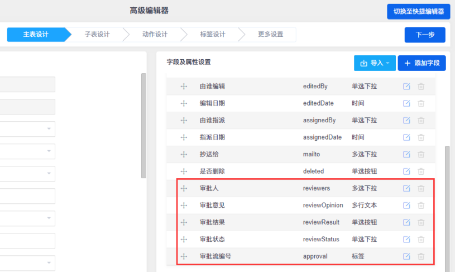The width and height of the screenshot is (455, 272).
Task: Open the first dropdown in left panel
Action: tap(27, 129)
